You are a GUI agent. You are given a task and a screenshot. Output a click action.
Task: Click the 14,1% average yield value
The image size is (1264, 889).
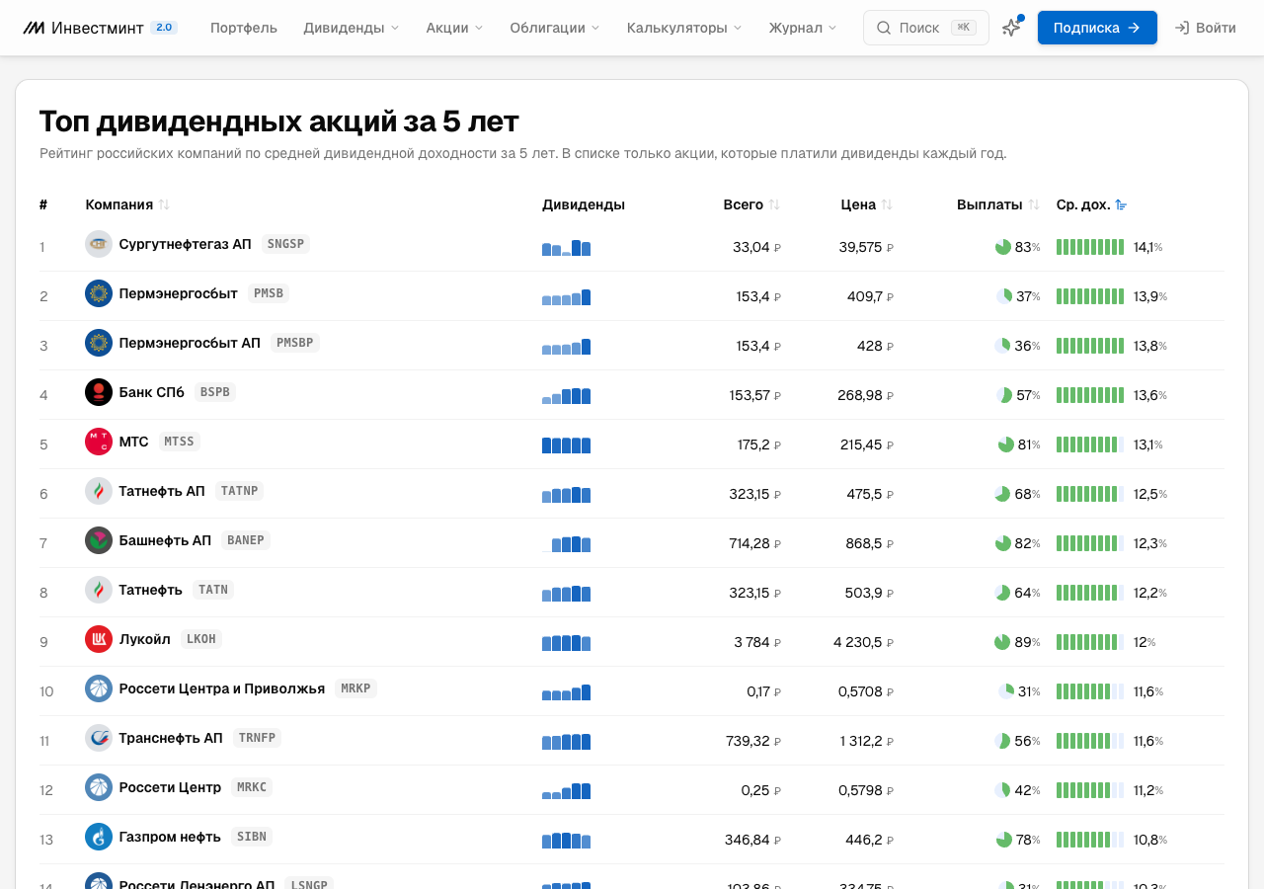tap(1147, 247)
